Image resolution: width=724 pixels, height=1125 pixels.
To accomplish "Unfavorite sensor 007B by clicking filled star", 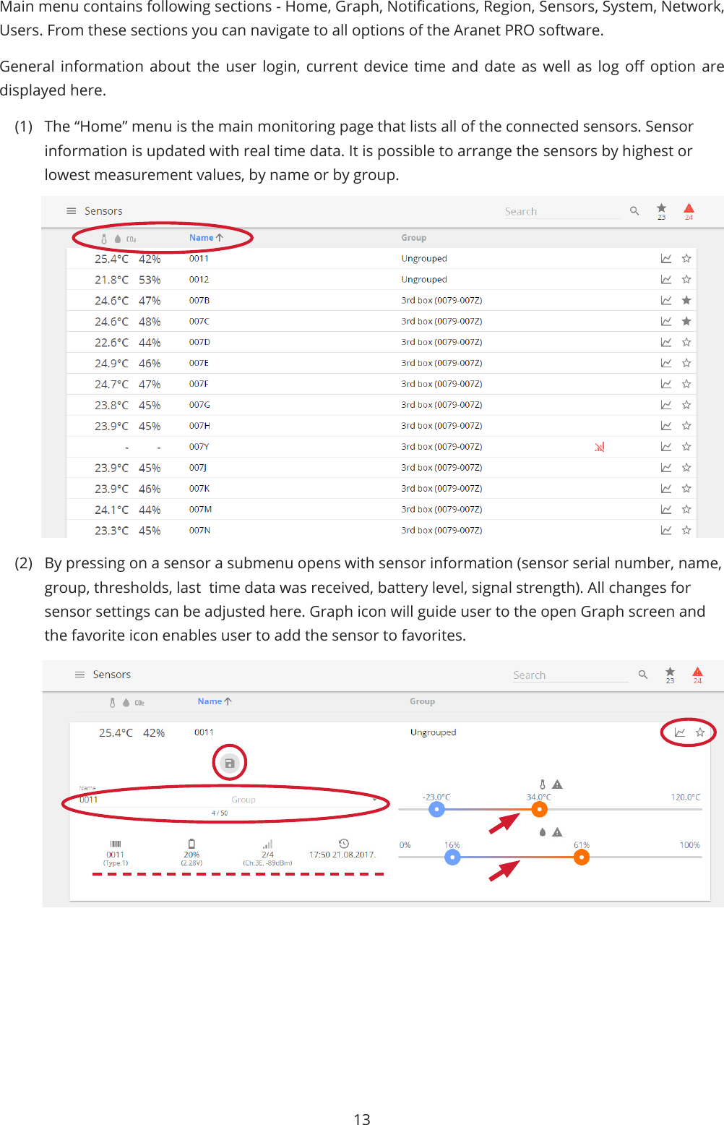I will (x=686, y=299).
